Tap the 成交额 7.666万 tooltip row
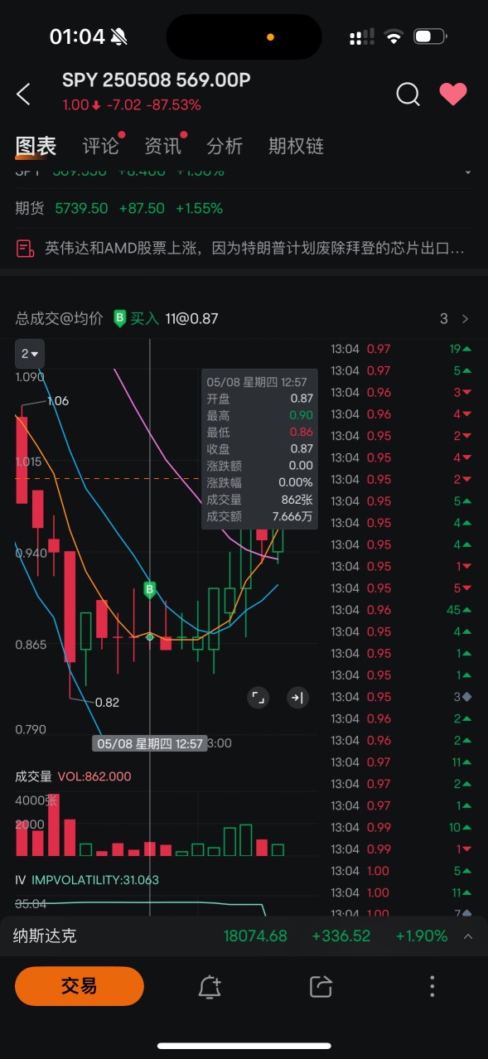The height and width of the screenshot is (1059, 488). [259, 516]
